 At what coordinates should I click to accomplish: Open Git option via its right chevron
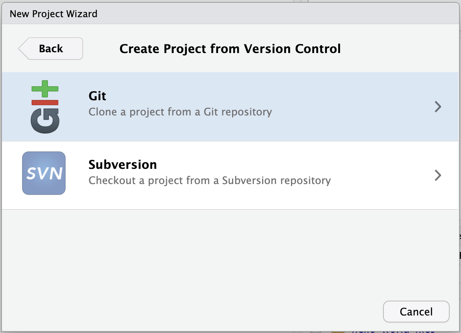tap(438, 107)
